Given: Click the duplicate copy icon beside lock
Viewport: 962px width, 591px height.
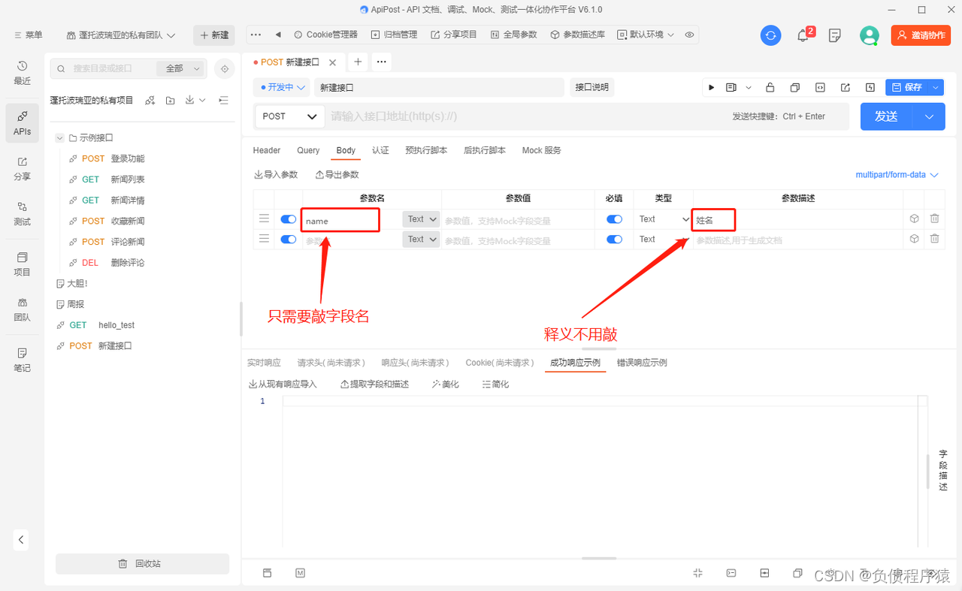Looking at the screenshot, I should (794, 87).
